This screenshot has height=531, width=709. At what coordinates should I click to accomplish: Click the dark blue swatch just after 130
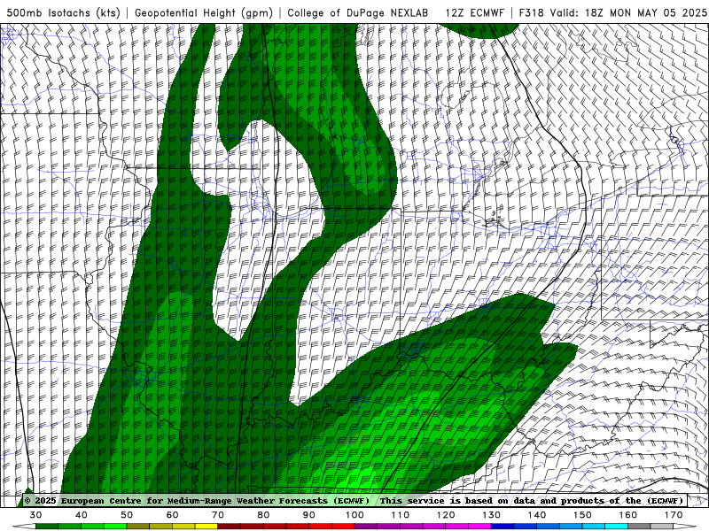pyautogui.click(x=503, y=527)
